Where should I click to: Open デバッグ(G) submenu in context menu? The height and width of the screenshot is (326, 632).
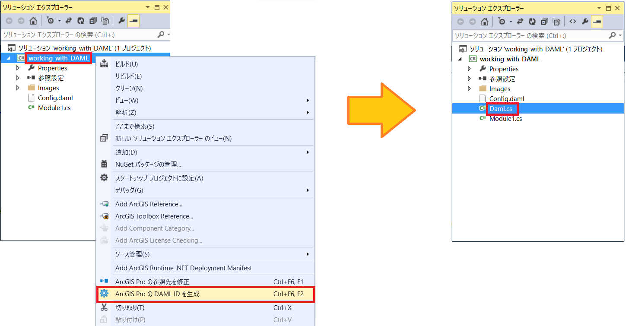click(x=205, y=190)
